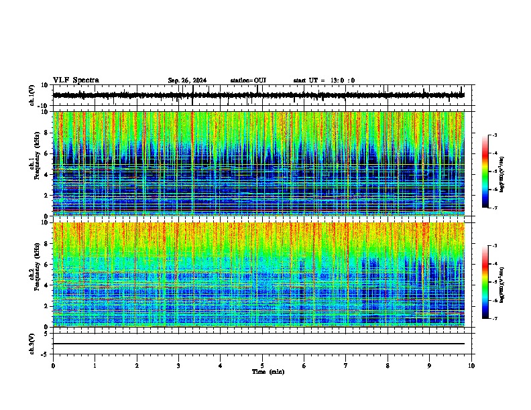Click the ch.2 color bar log(PSD) units label
531x410 pixels.
(x=502, y=285)
